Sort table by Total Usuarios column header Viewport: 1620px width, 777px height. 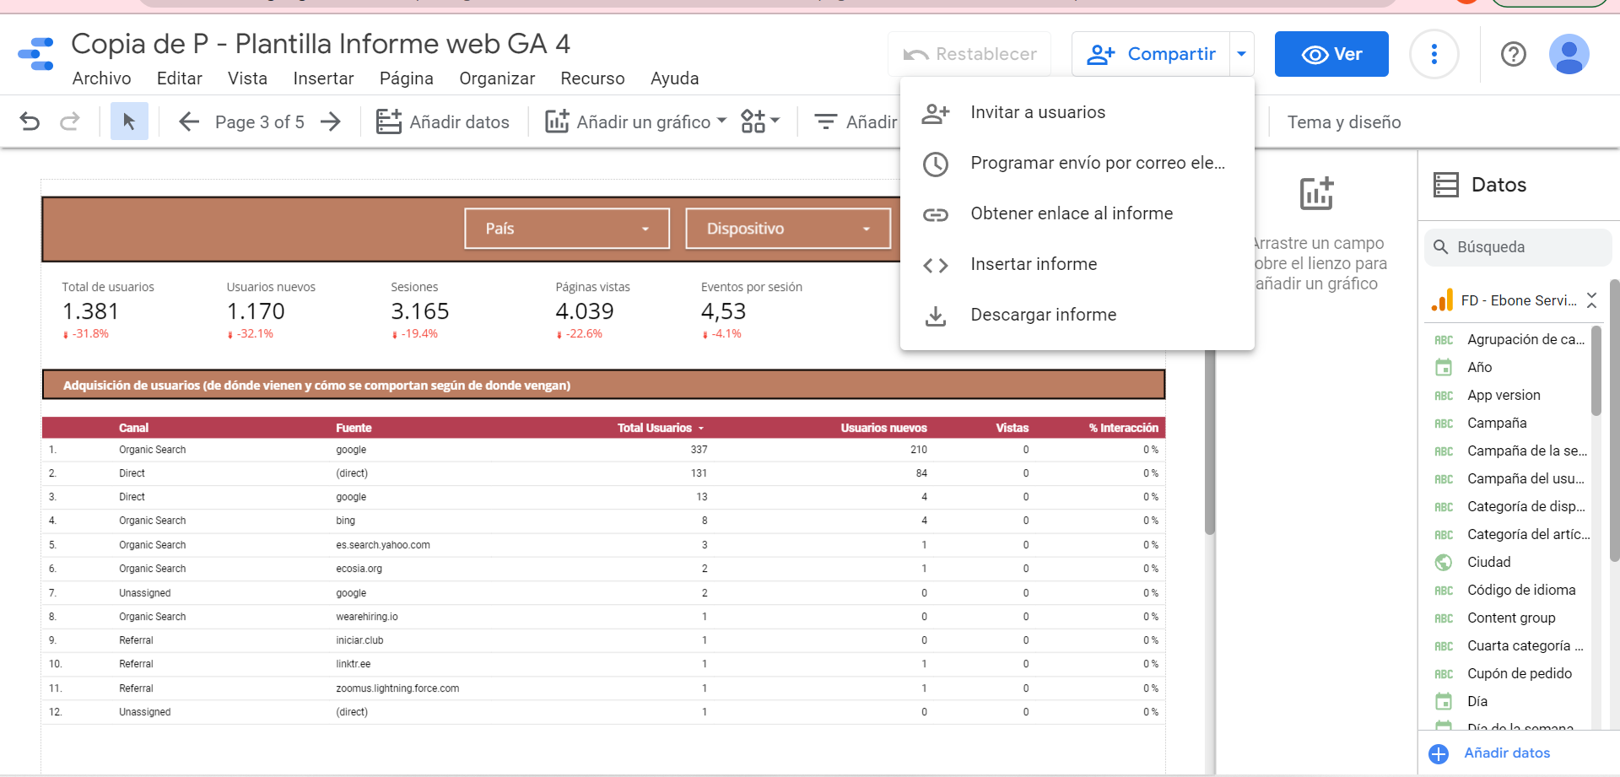pos(655,428)
